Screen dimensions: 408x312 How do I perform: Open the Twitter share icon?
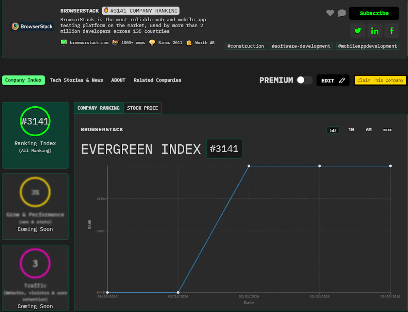pyautogui.click(x=358, y=31)
